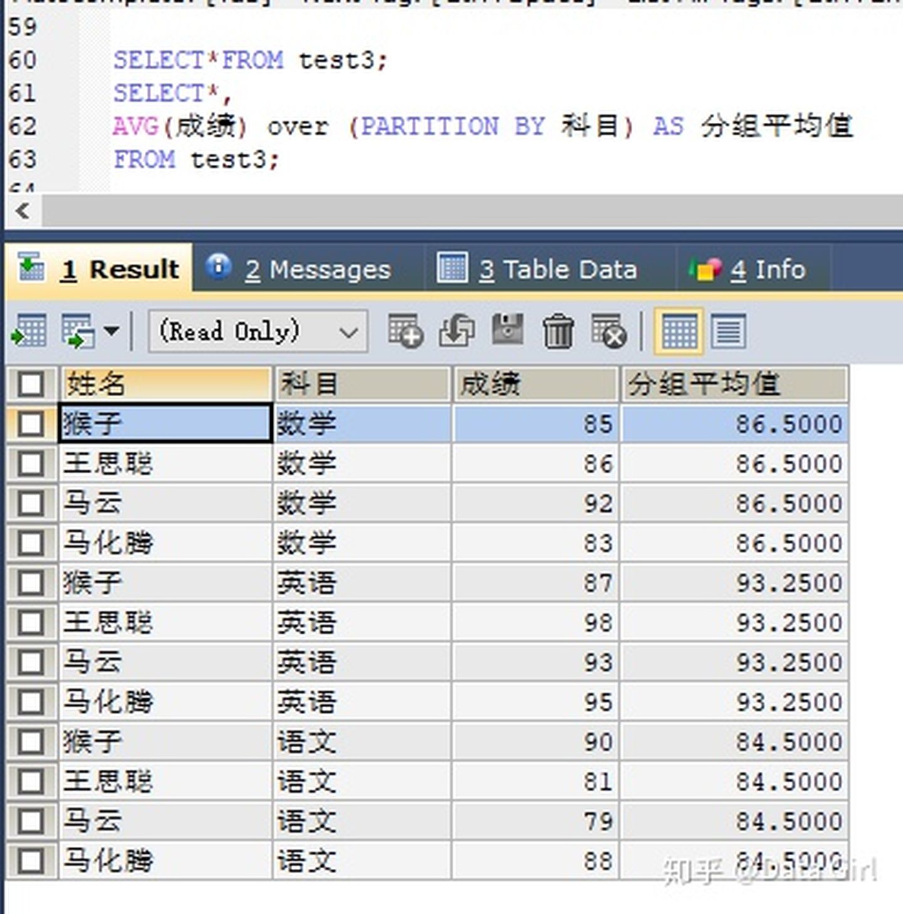
Task: Switch result display to text view mode
Action: (729, 331)
